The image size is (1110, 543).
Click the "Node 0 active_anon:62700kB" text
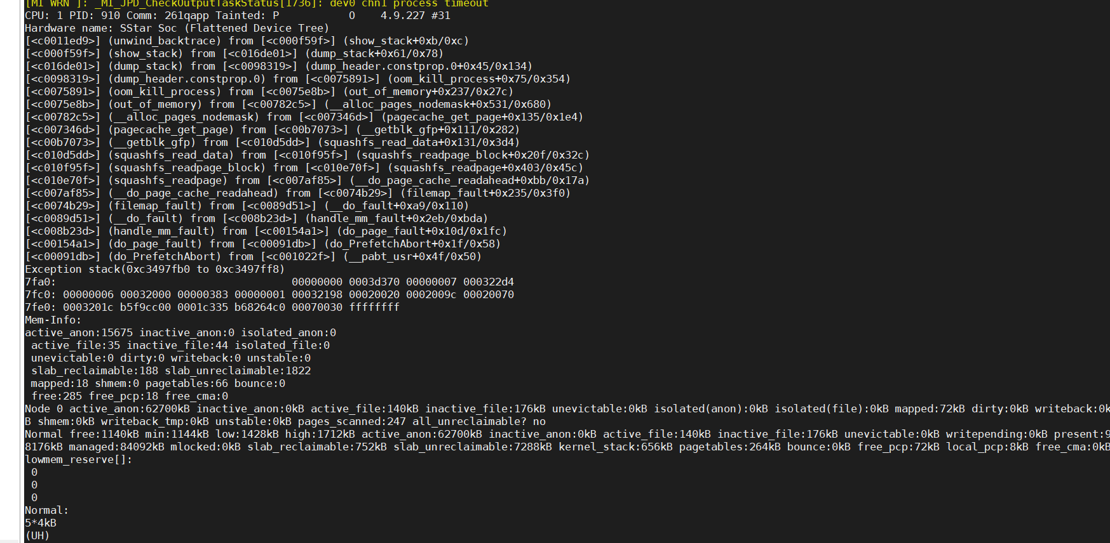(x=107, y=409)
